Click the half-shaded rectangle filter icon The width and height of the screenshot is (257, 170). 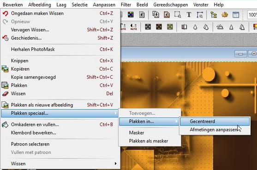click(x=184, y=27)
